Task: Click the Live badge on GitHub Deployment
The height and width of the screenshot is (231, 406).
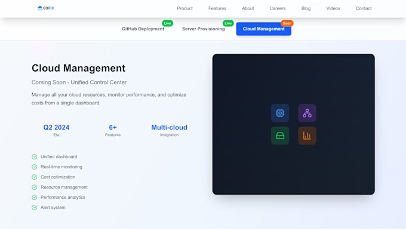Action: click(168, 23)
